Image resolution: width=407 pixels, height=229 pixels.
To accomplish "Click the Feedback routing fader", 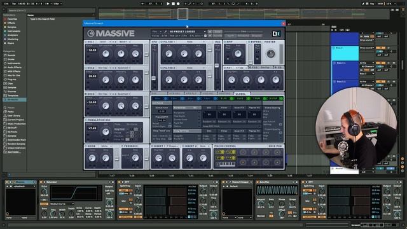I will coord(146,158).
